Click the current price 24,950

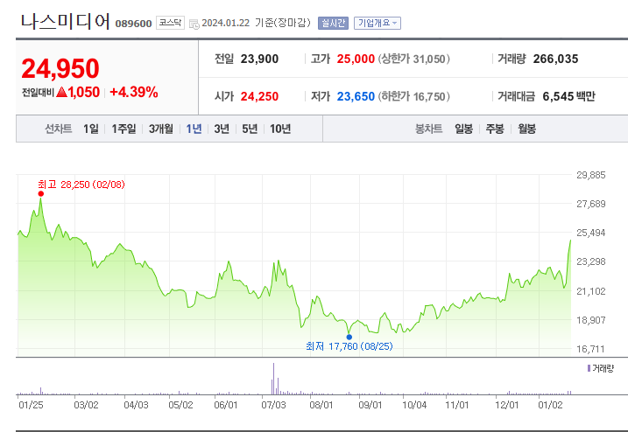coord(60,68)
